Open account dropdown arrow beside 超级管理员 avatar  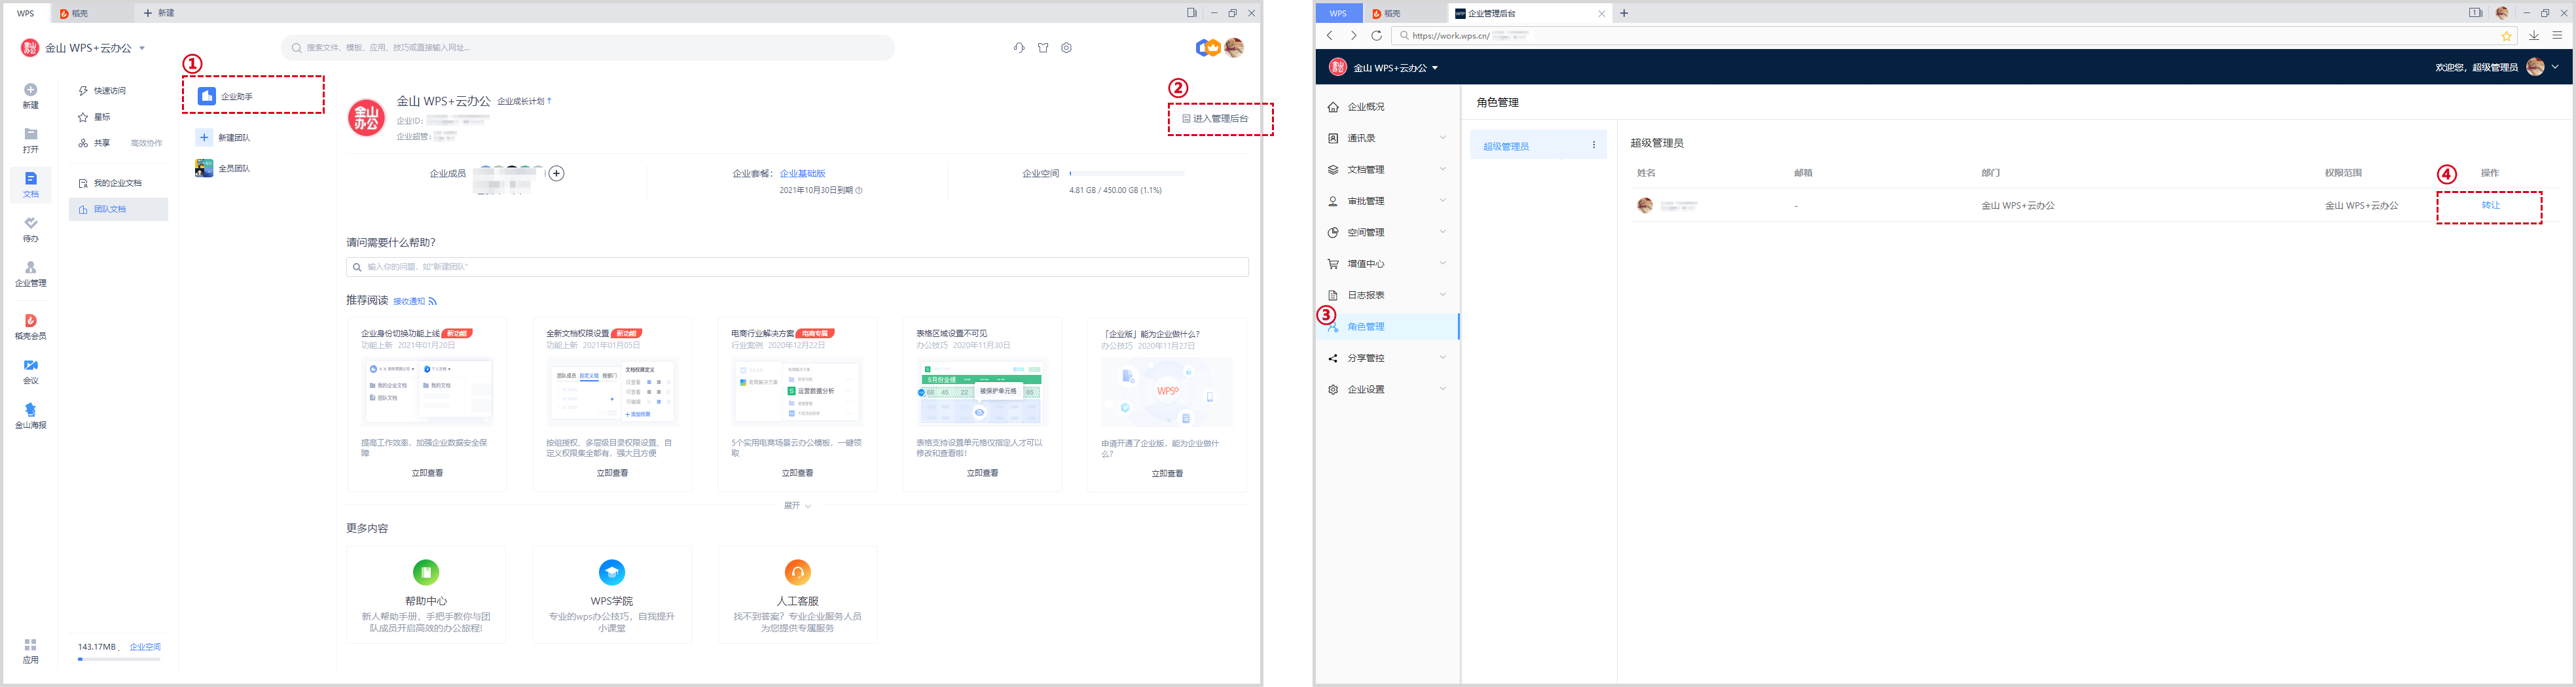pyautogui.click(x=2555, y=67)
